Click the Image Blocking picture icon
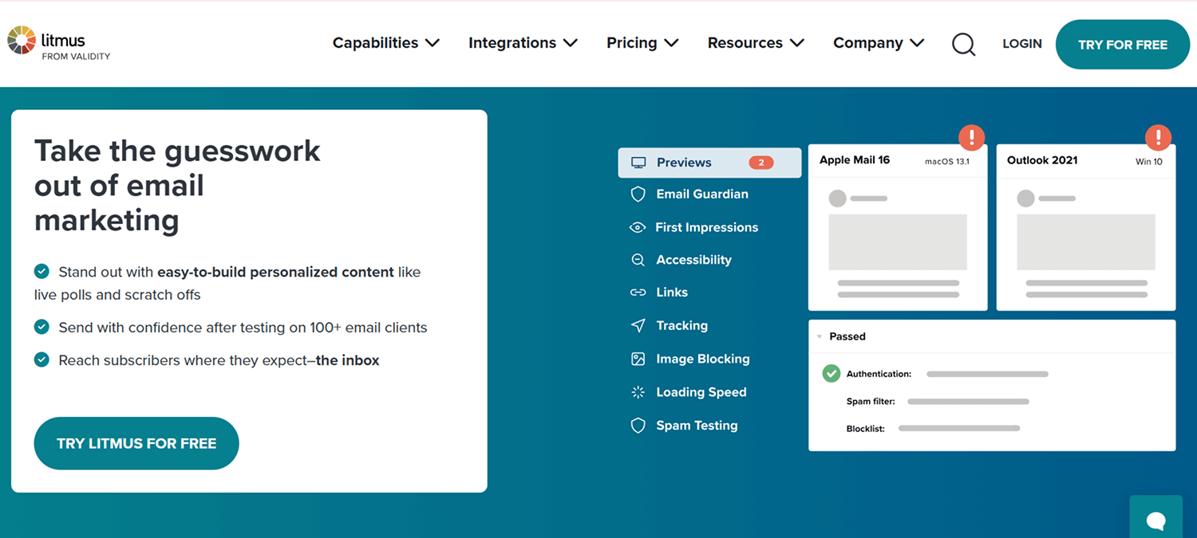The image size is (1197, 538). click(638, 359)
